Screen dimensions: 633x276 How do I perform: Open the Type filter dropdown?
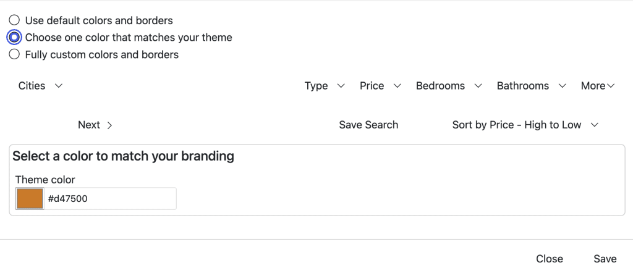click(x=324, y=86)
